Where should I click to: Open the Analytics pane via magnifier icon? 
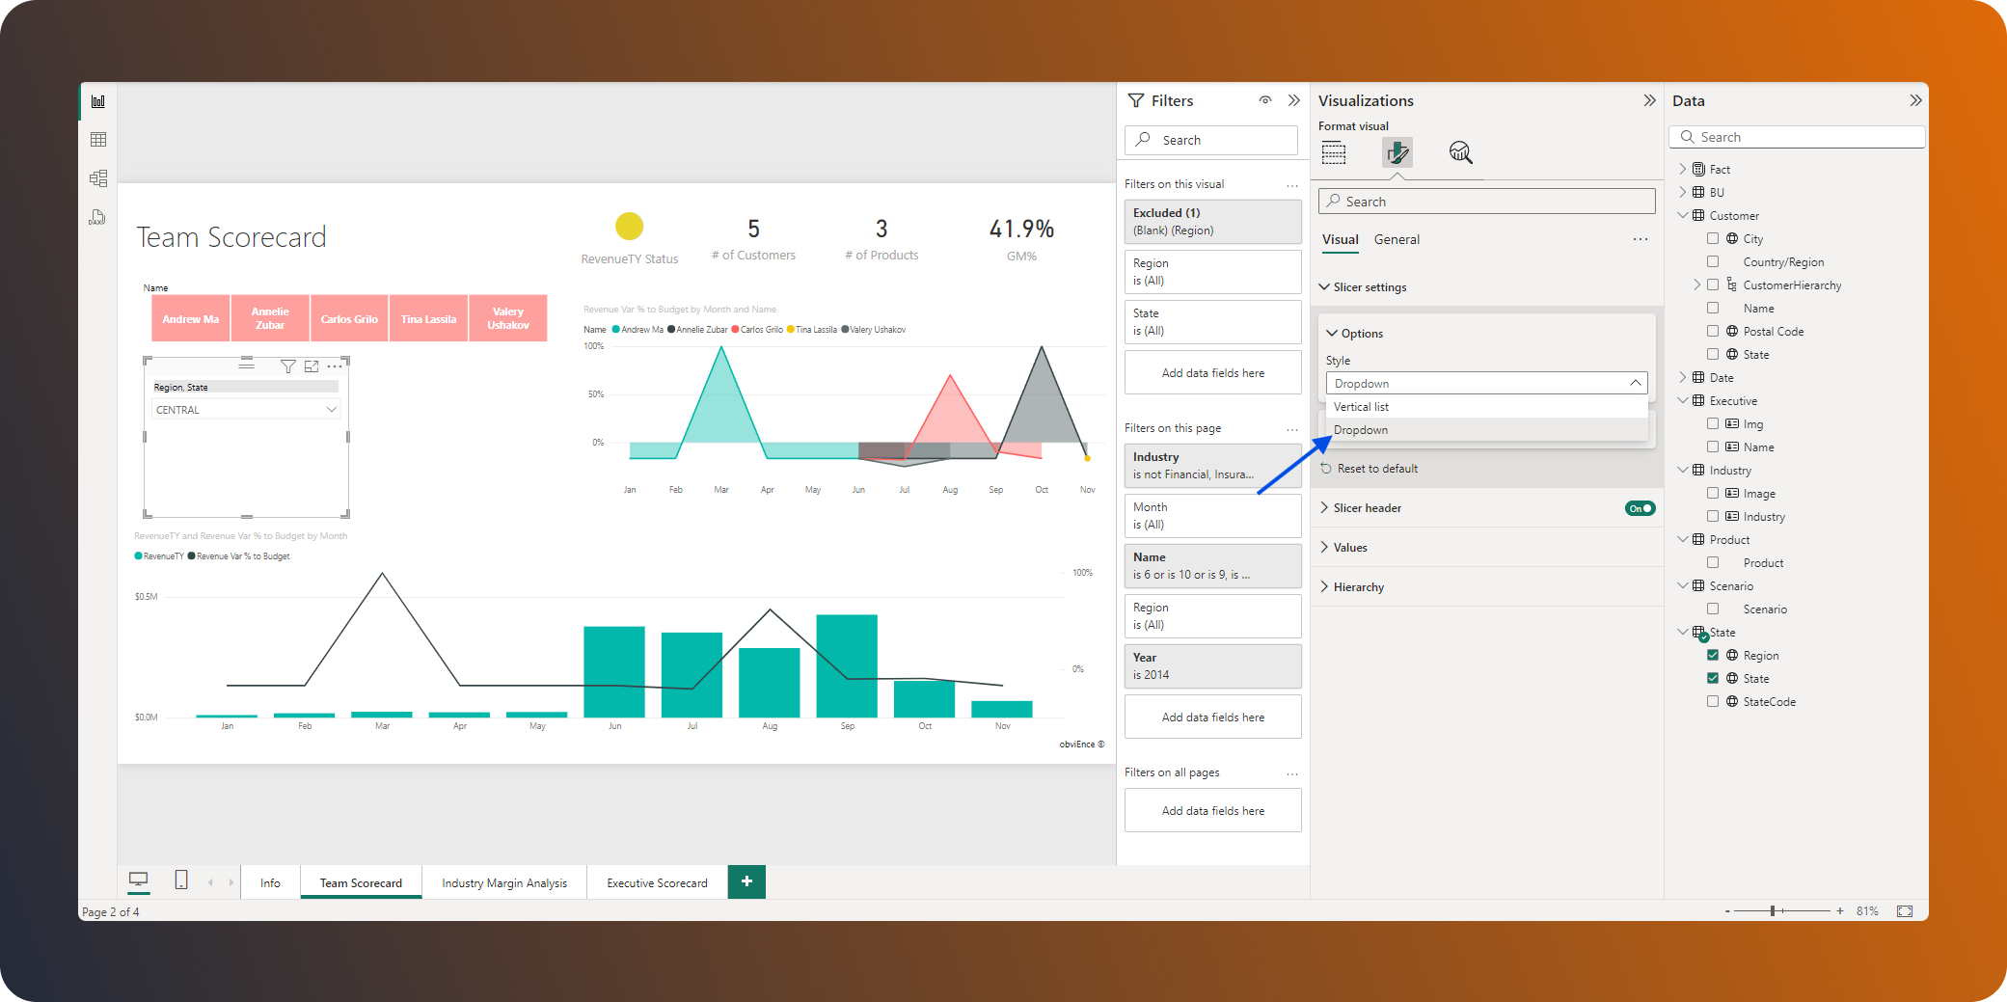coord(1460,152)
